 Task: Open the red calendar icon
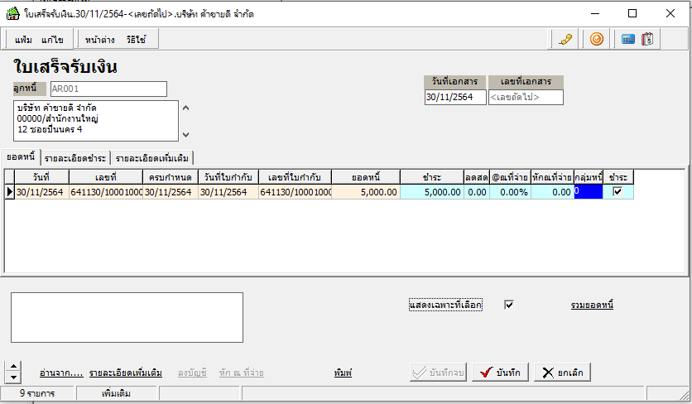tap(648, 39)
